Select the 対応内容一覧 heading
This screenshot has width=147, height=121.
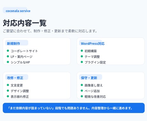pyautogui.click(x=25, y=23)
